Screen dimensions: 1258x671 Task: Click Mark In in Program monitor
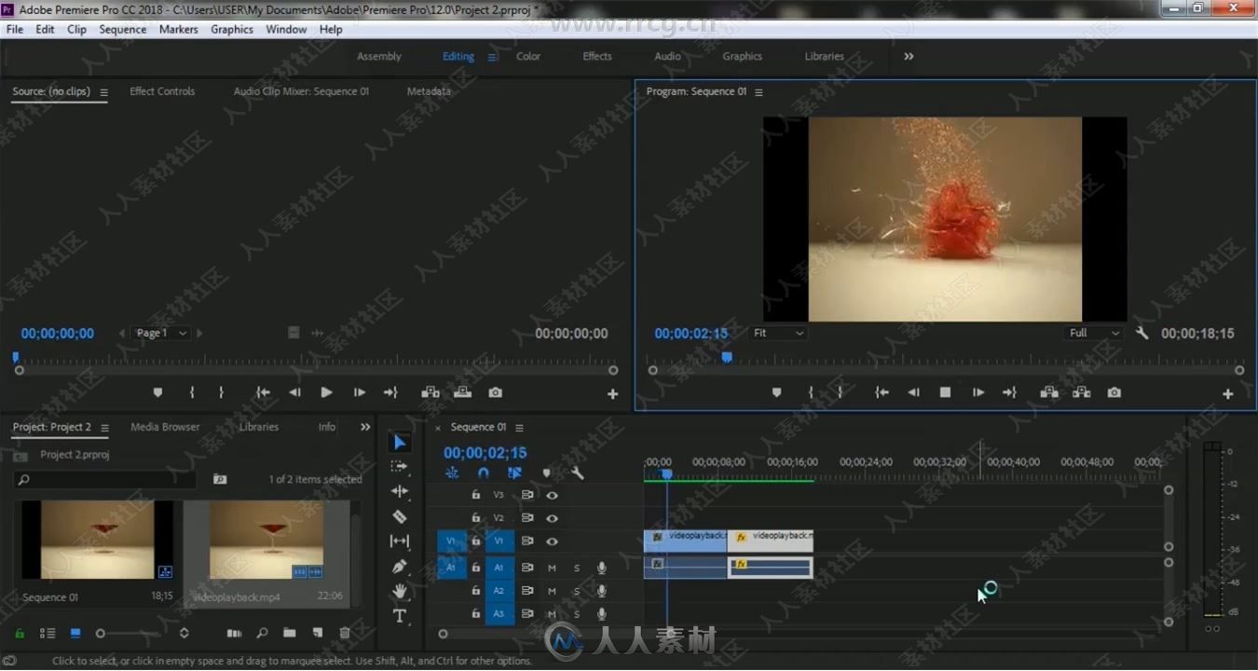pos(811,393)
